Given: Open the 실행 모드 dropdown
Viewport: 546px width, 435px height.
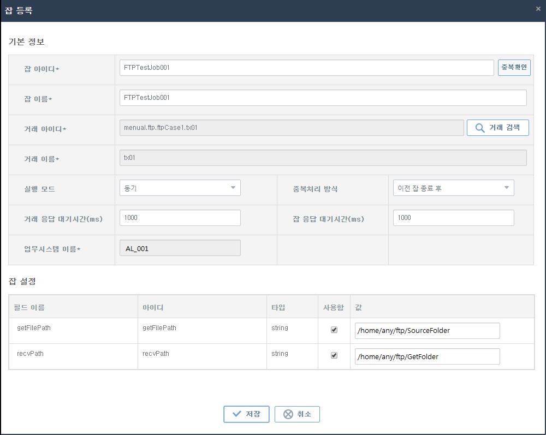Looking at the screenshot, I should pyautogui.click(x=180, y=188).
